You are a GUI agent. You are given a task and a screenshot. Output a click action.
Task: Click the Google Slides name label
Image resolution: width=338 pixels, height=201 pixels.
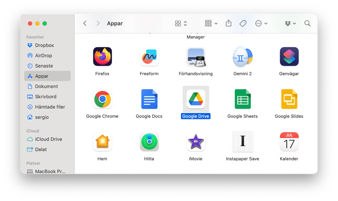[289, 116]
